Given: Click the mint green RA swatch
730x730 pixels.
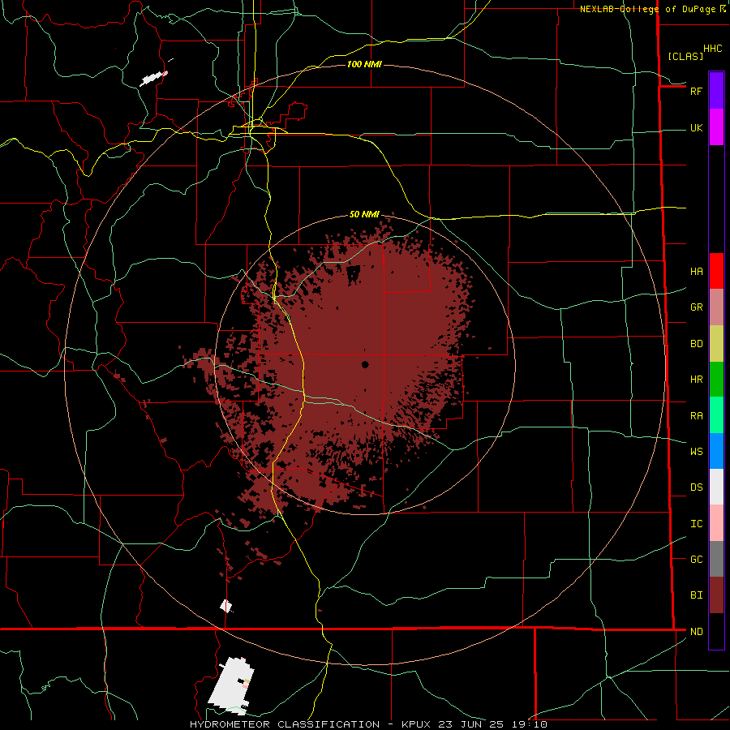Looking at the screenshot, I should point(716,415).
